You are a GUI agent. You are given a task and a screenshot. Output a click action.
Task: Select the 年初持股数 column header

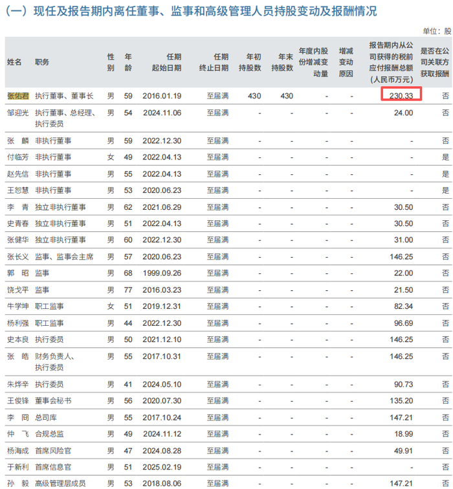[x=250, y=62]
